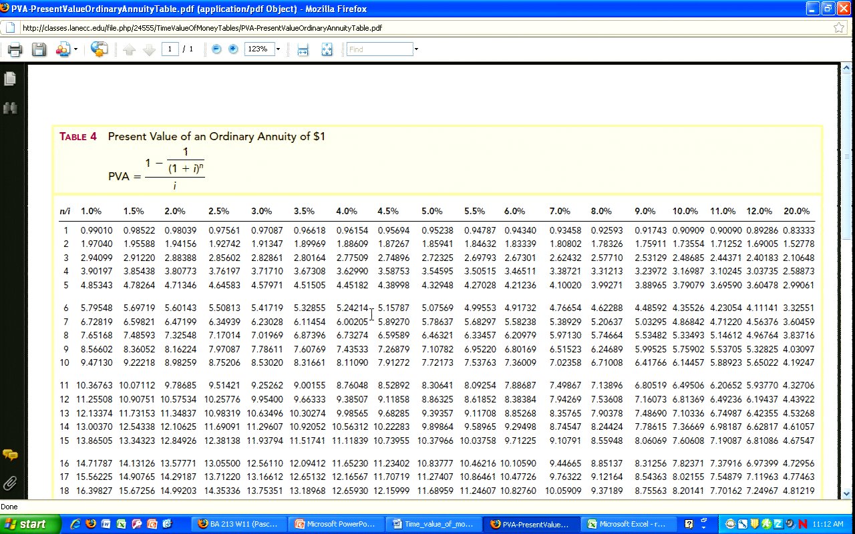The width and height of the screenshot is (855, 534).
Task: Open the binoculars Search panel
Action: [10, 108]
